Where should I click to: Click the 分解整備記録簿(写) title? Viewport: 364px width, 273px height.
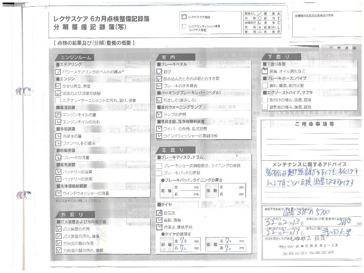click(x=90, y=28)
